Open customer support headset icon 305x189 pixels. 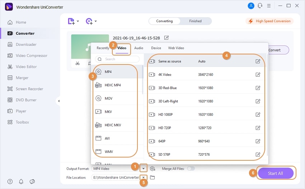click(x=260, y=6)
